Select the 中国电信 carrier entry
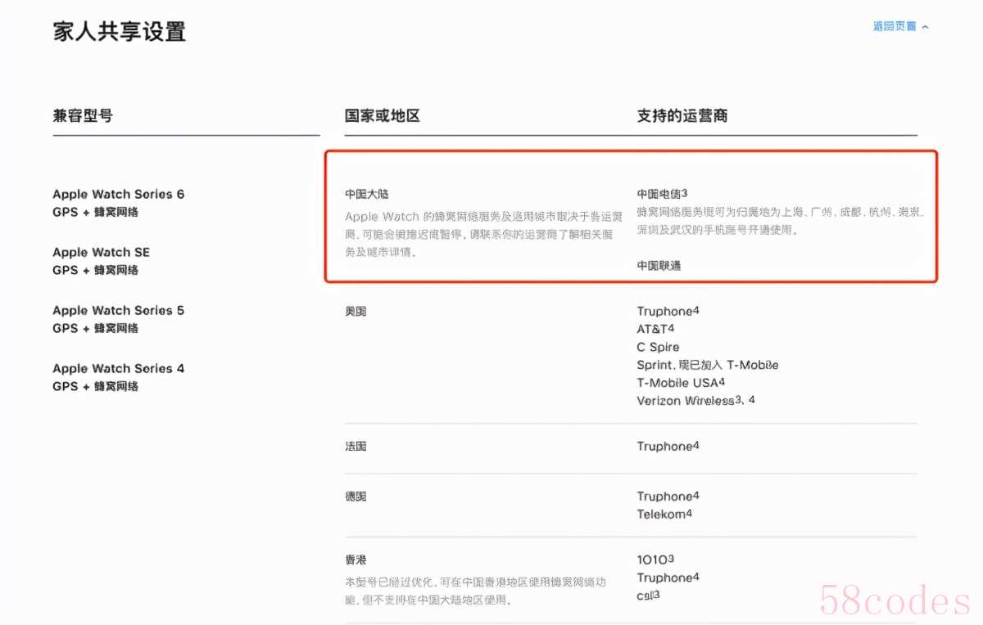This screenshot has width=983, height=625. (662, 194)
